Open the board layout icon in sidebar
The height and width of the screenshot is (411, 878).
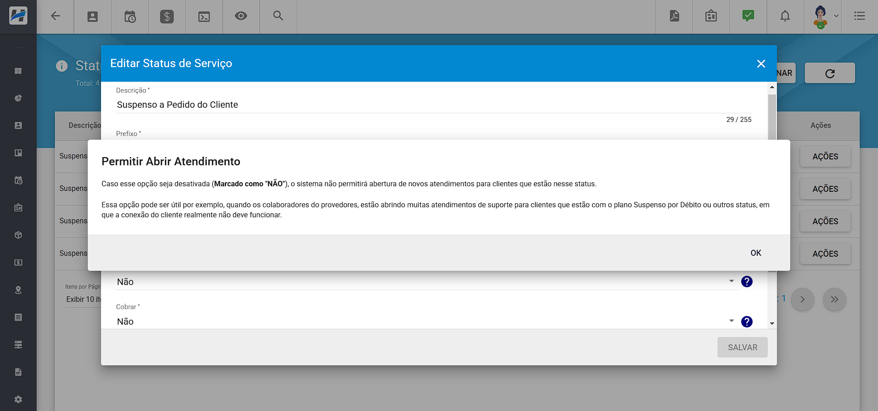coord(18,153)
